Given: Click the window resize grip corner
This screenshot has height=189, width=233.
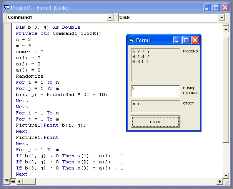Looking at the screenshot, I should 226,182.
